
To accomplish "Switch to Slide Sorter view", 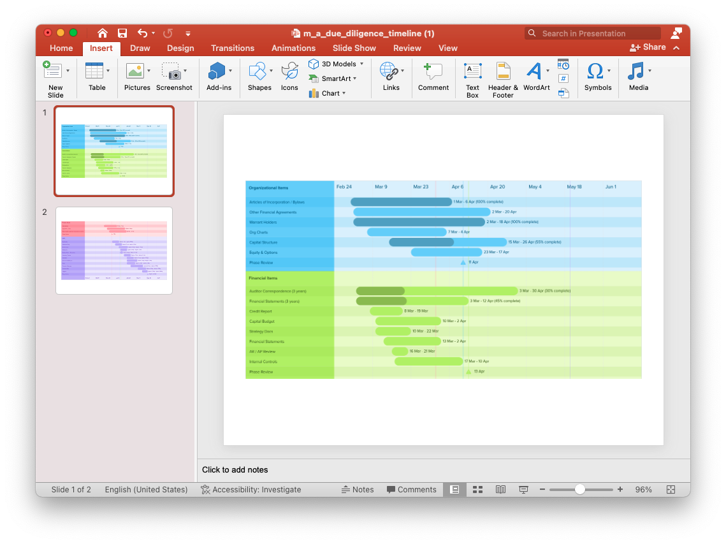I will point(477,489).
